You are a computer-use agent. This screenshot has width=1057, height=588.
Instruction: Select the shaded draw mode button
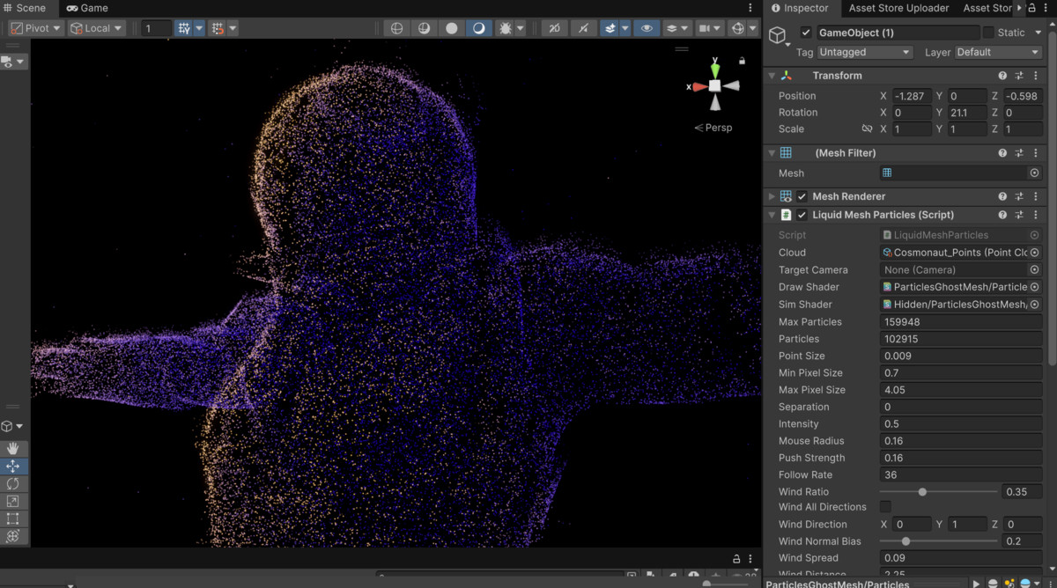click(478, 28)
